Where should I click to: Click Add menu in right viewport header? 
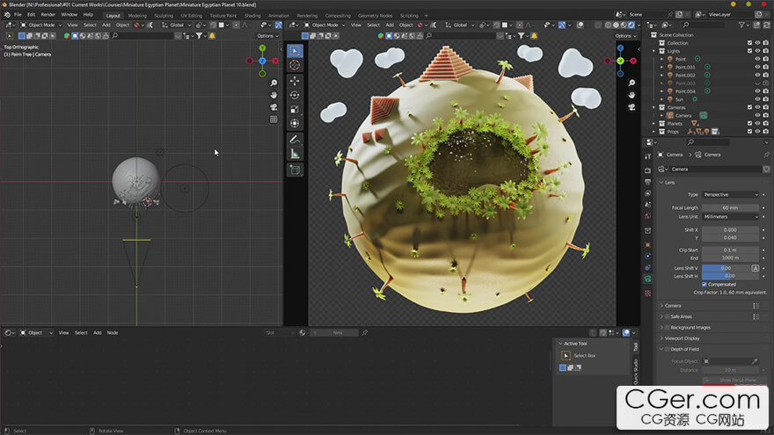click(x=390, y=25)
